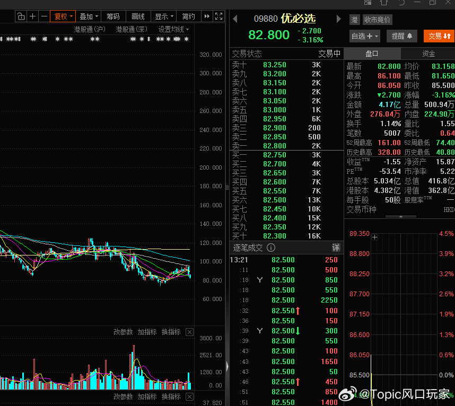Switch to 盘口 tab
This screenshot has width=455, height=406.
tap(372, 54)
